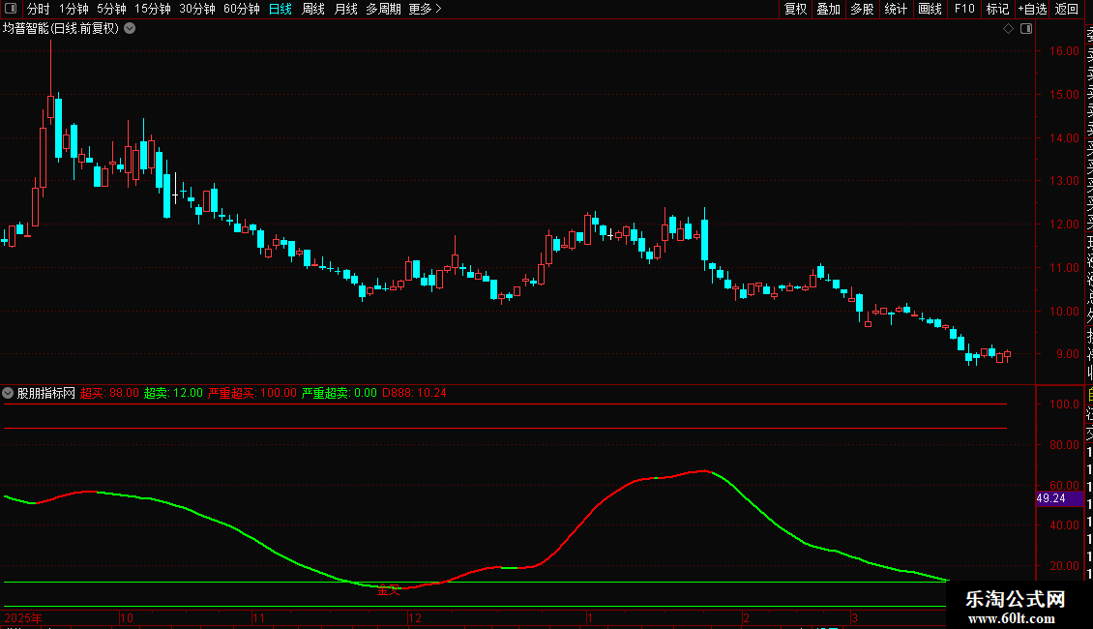1093x629 pixels.
Task: Click the 9.00 price axis label
Action: pyautogui.click(x=1067, y=354)
